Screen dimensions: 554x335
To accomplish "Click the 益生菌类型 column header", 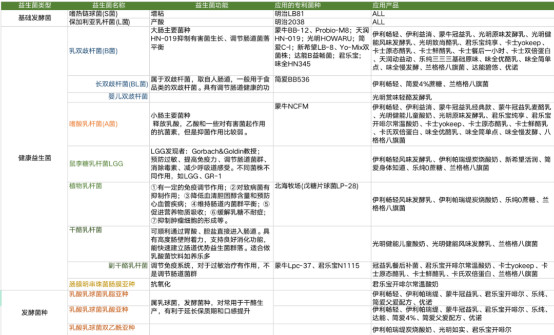I will [34, 5].
